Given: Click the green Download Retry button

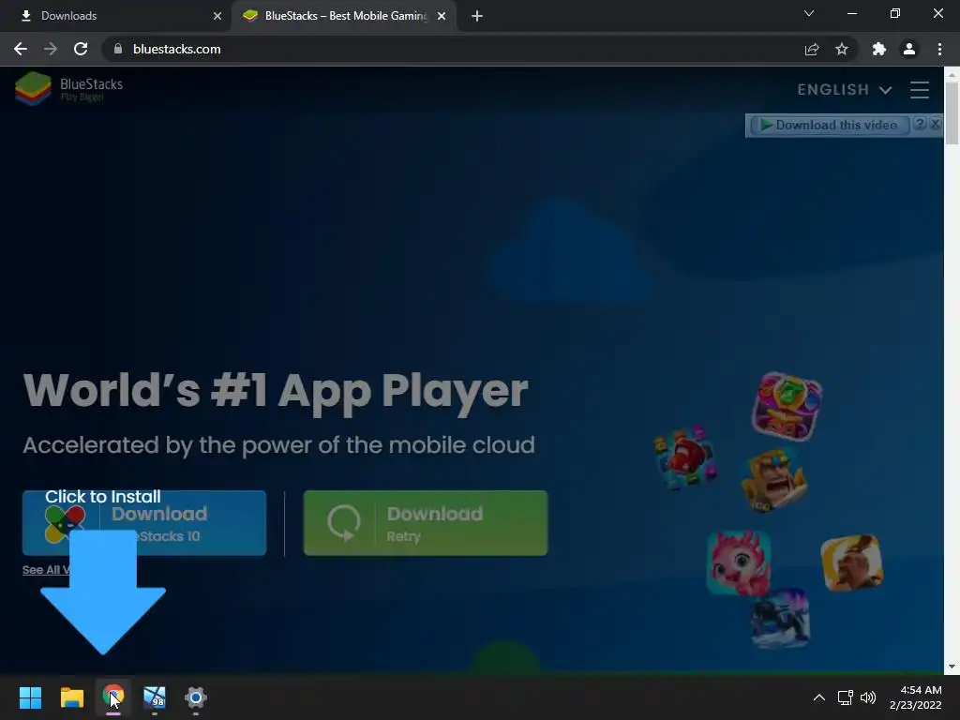Looking at the screenshot, I should tap(426, 523).
